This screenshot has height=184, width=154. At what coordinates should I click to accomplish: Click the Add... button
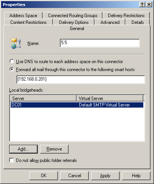[23, 149]
